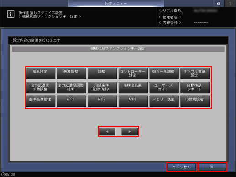This screenshot has height=177, width=236.
Task: Click the 操作画面カスタマイズ設定 heading text
Action: [41, 12]
